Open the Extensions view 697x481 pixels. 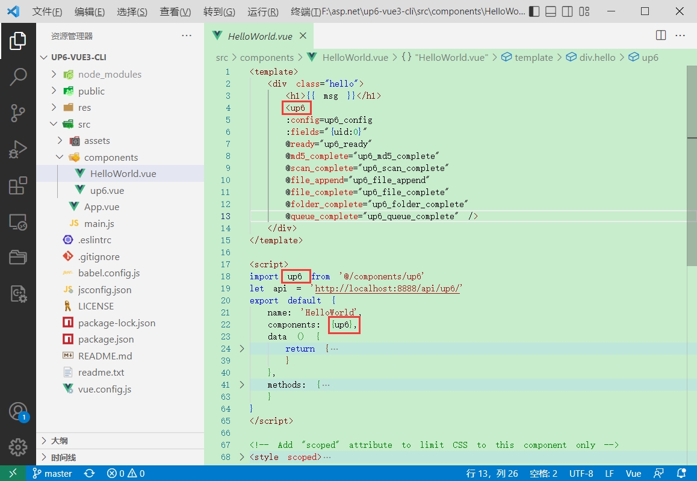17,186
